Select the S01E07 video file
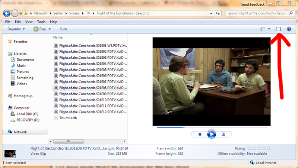This screenshot has height=168, width=298. (x=90, y=82)
